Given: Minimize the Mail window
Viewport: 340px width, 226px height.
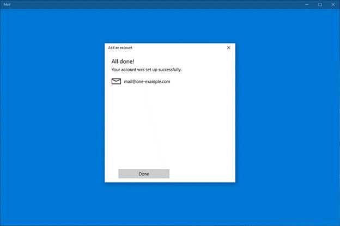Looking at the screenshot, I should click(306, 4).
